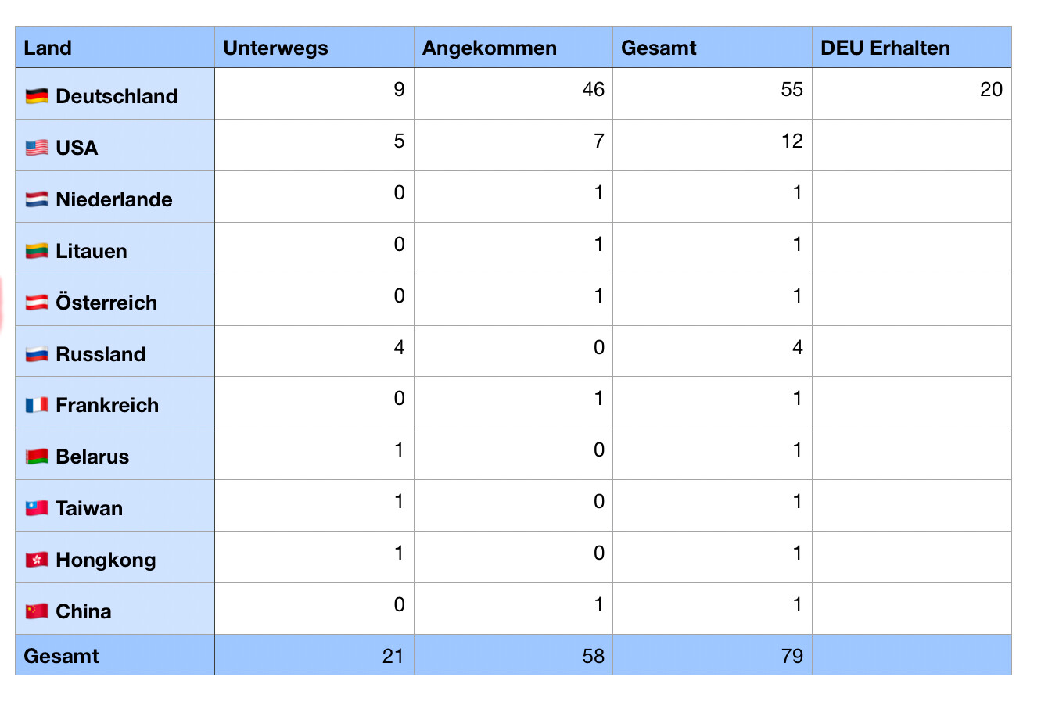This screenshot has width=1041, height=702.
Task: Select Deutschland's Angekommen cell showing 46
Action: click(x=513, y=93)
